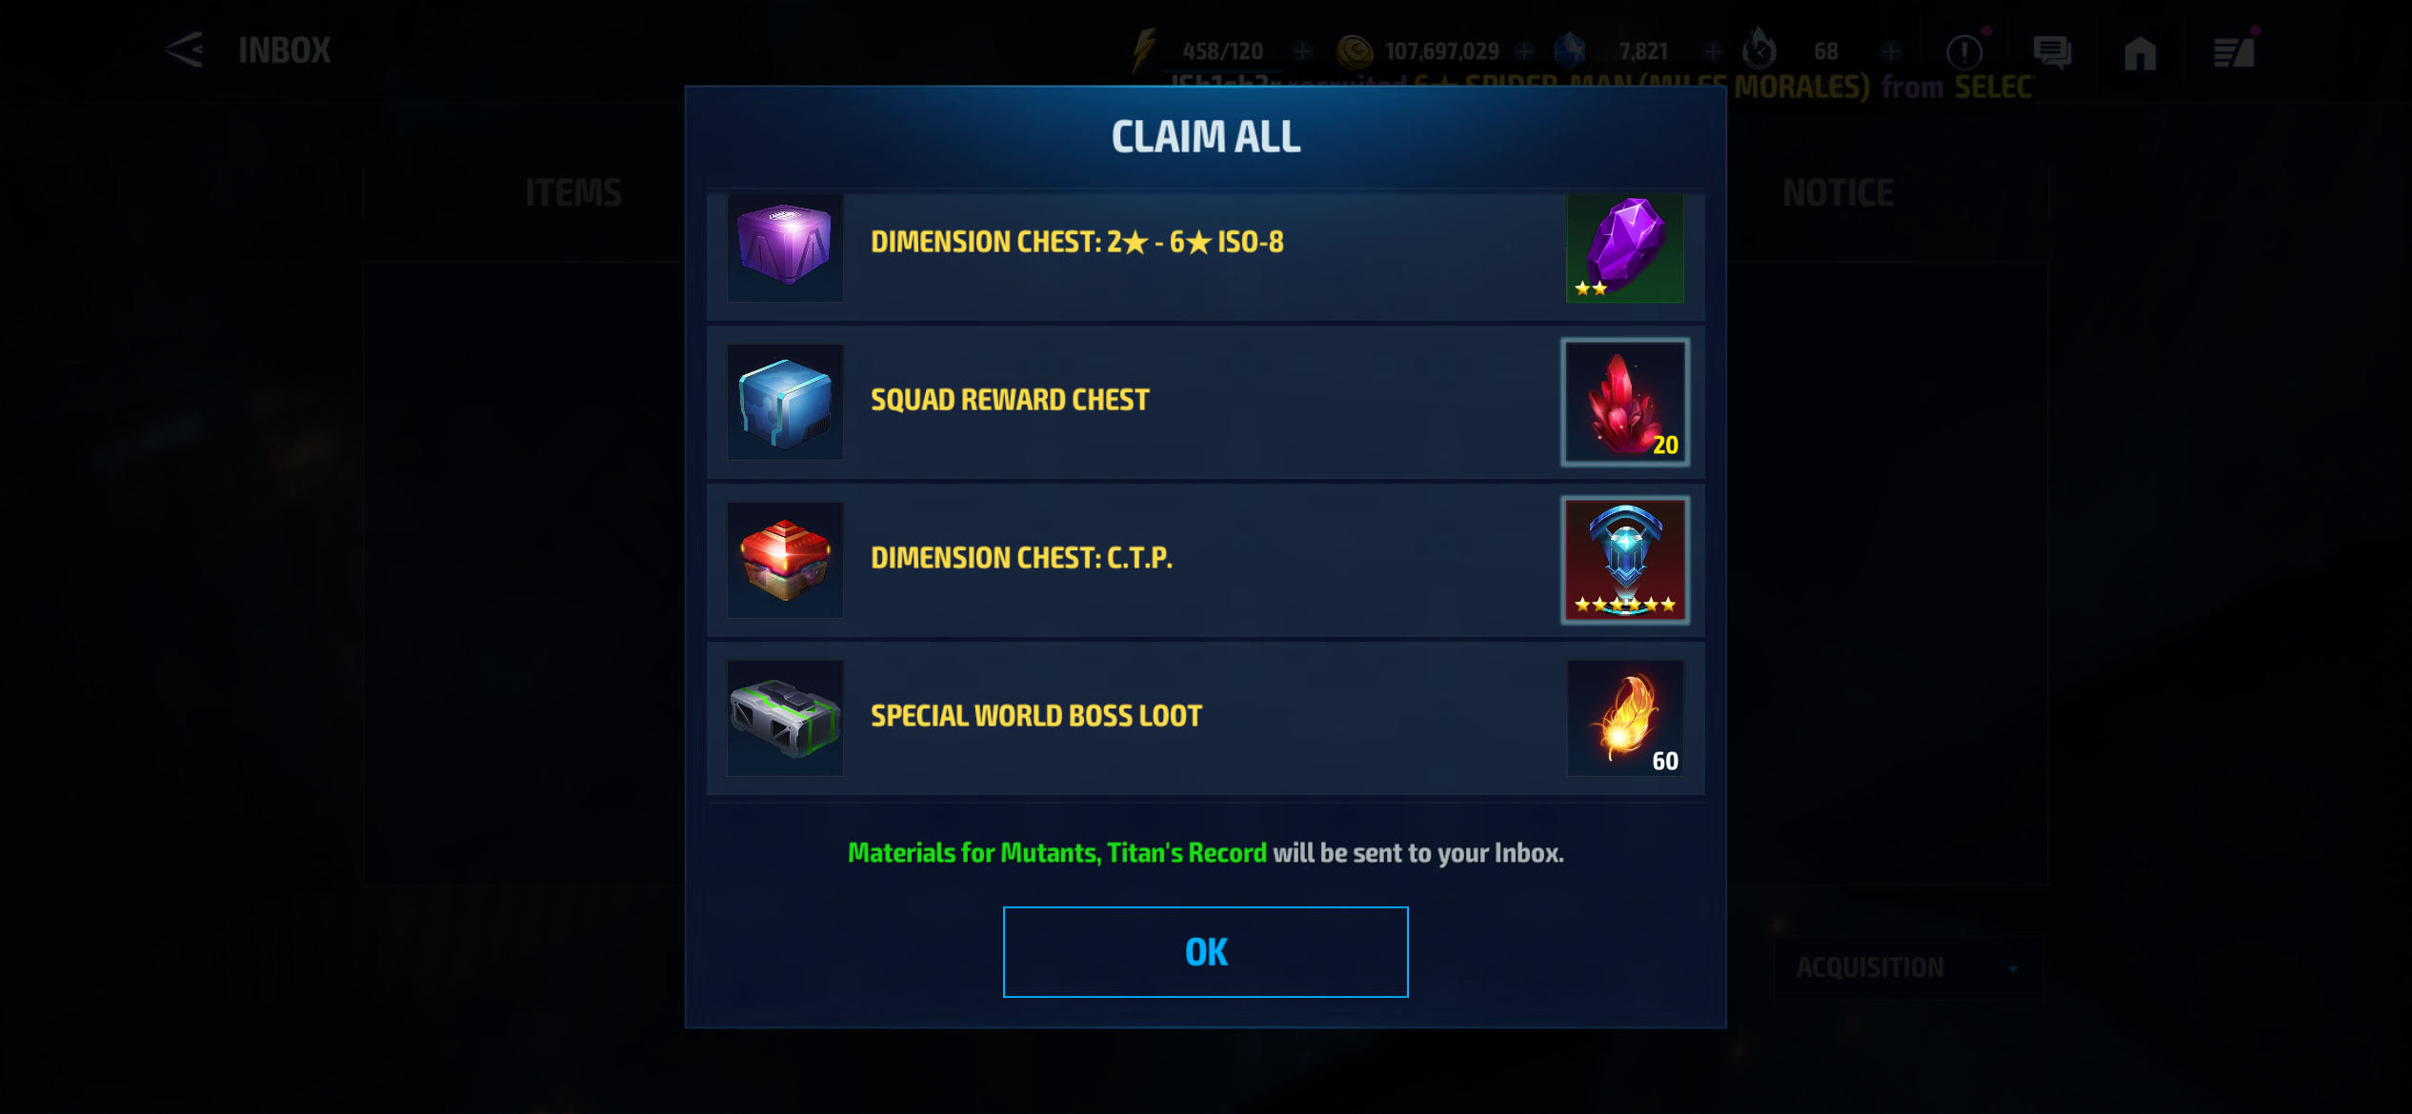Go back using the Inbox back arrow

(x=183, y=50)
